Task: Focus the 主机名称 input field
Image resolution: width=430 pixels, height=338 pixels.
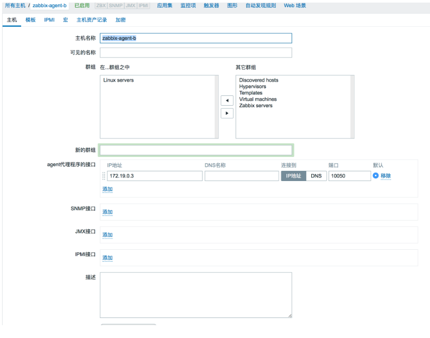Action: [x=196, y=38]
